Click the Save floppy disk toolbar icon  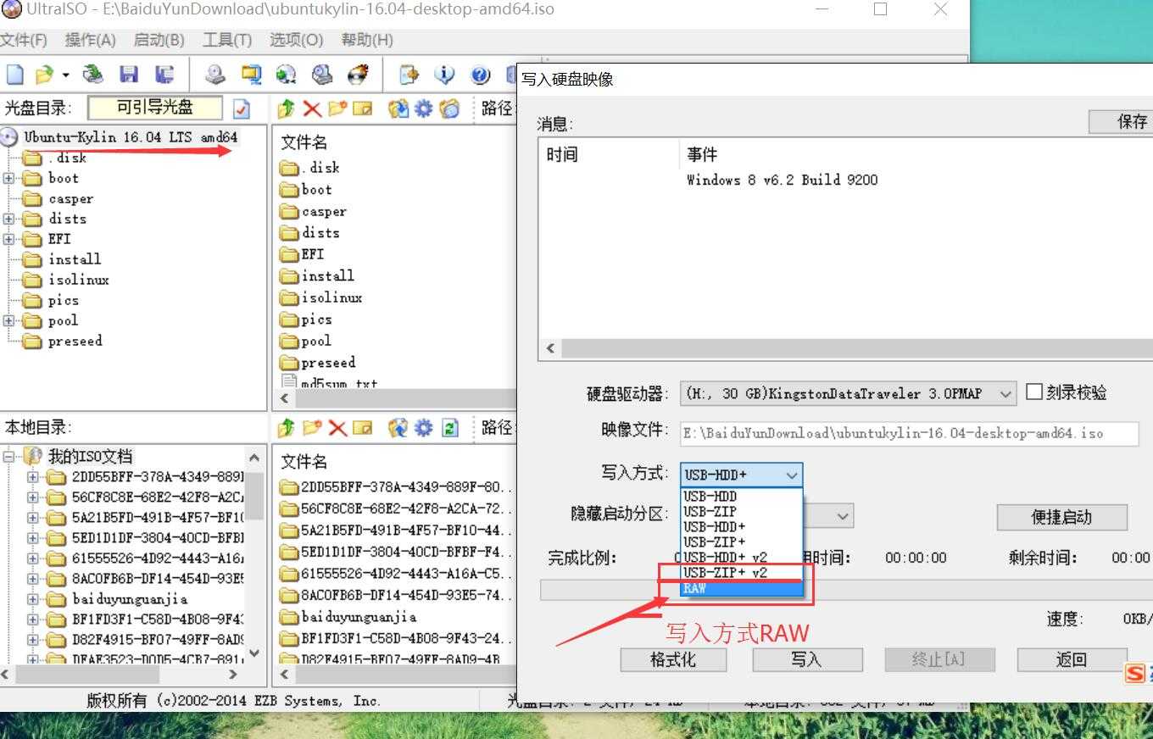coord(129,75)
